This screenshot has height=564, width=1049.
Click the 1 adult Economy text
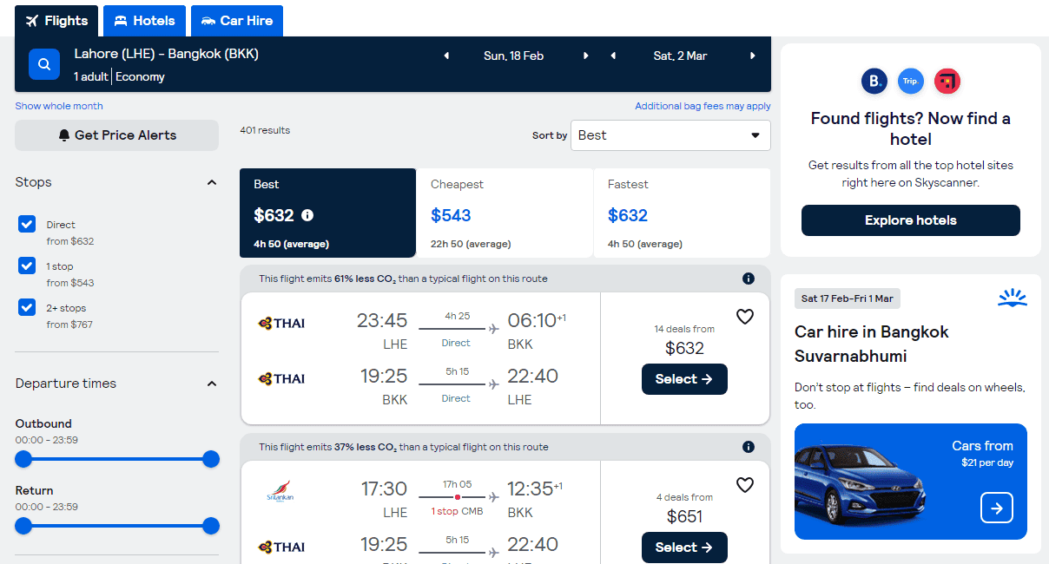[x=119, y=76]
